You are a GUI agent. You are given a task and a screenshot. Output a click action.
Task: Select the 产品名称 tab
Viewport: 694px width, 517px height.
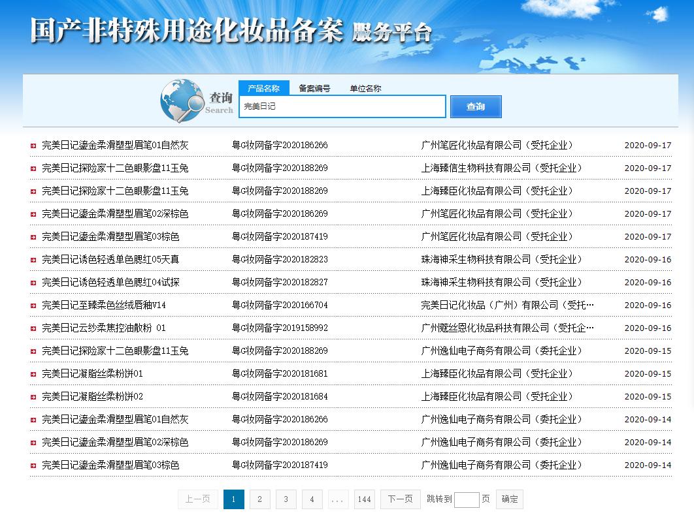265,87
